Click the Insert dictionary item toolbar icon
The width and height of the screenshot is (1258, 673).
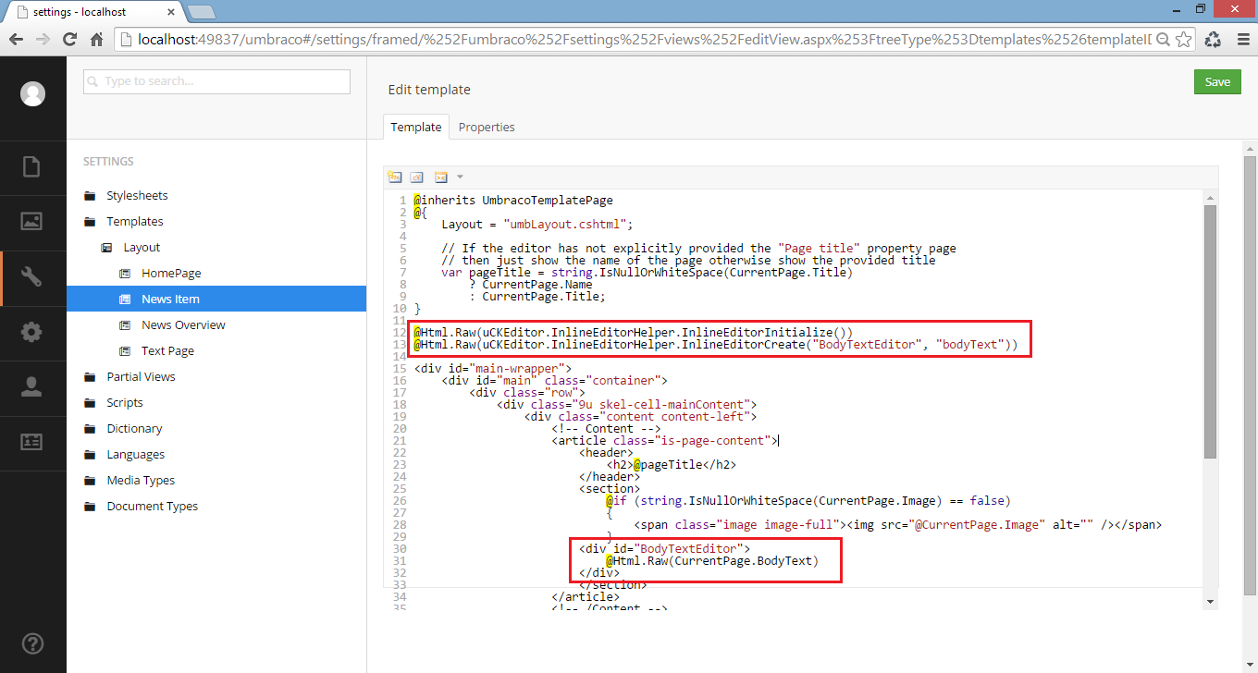(417, 177)
